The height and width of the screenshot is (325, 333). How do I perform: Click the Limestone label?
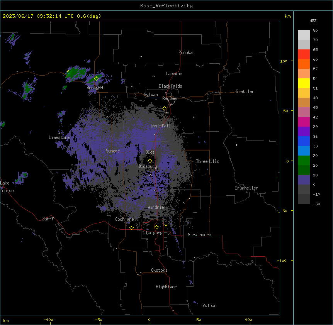[x=59, y=137]
